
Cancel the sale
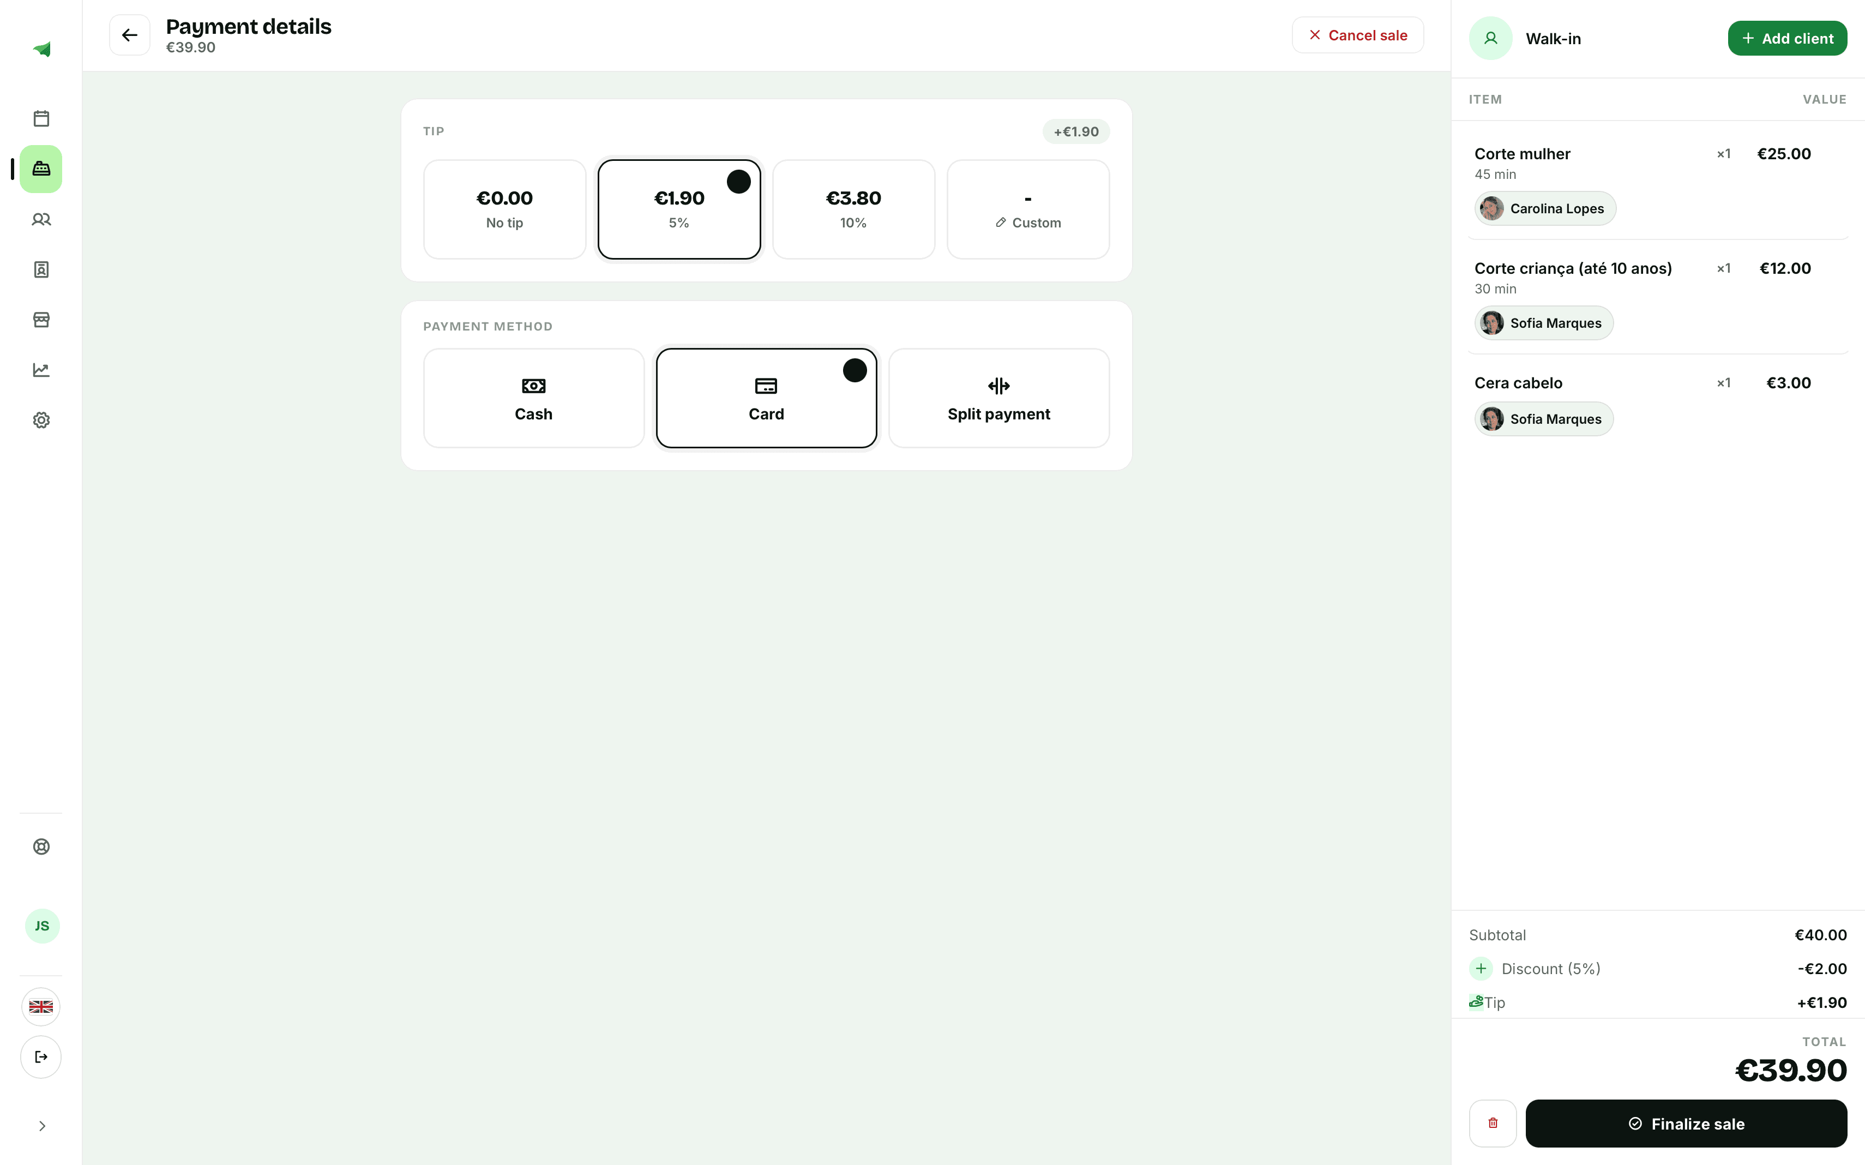[1357, 35]
